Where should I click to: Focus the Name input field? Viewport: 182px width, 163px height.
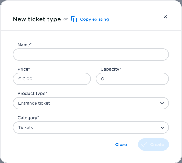point(91,55)
